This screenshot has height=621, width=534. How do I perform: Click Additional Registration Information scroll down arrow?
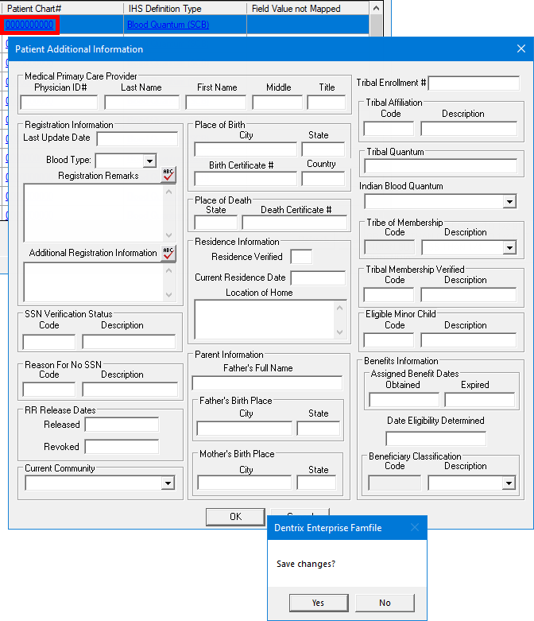[x=169, y=295]
